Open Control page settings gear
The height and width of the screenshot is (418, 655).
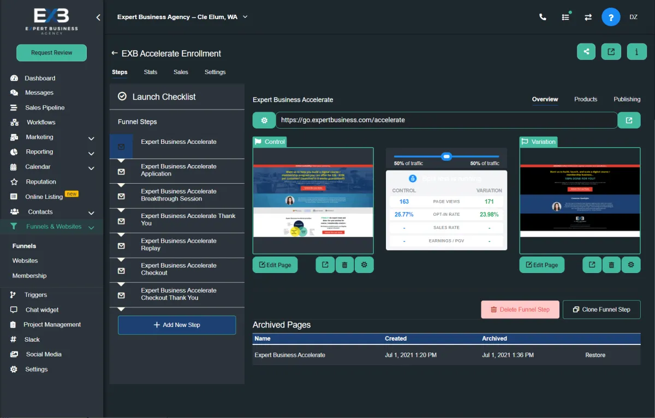[364, 265]
